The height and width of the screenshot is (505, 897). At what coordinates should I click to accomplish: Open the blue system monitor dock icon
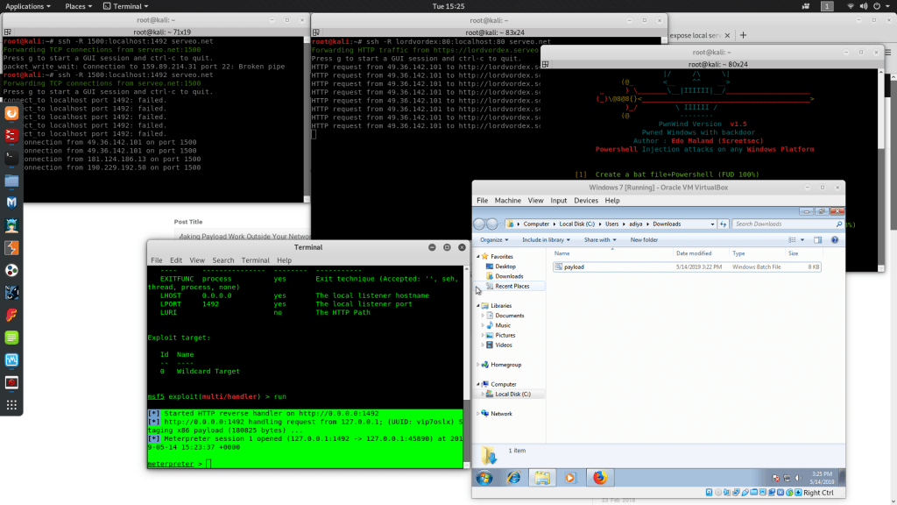11,360
